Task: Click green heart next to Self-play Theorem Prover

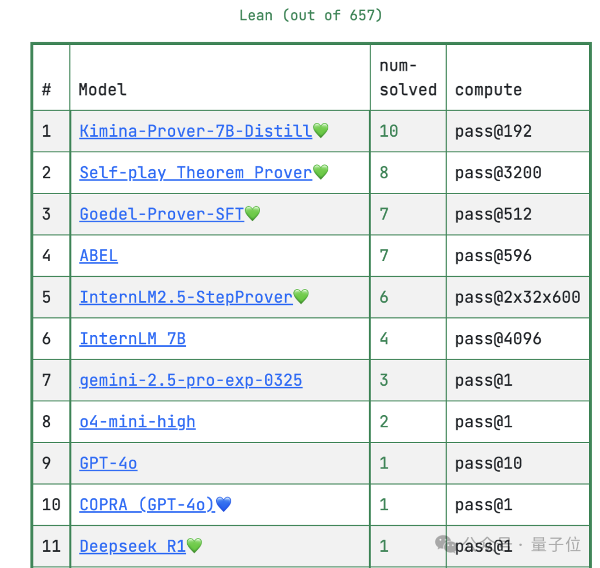Action: click(321, 173)
